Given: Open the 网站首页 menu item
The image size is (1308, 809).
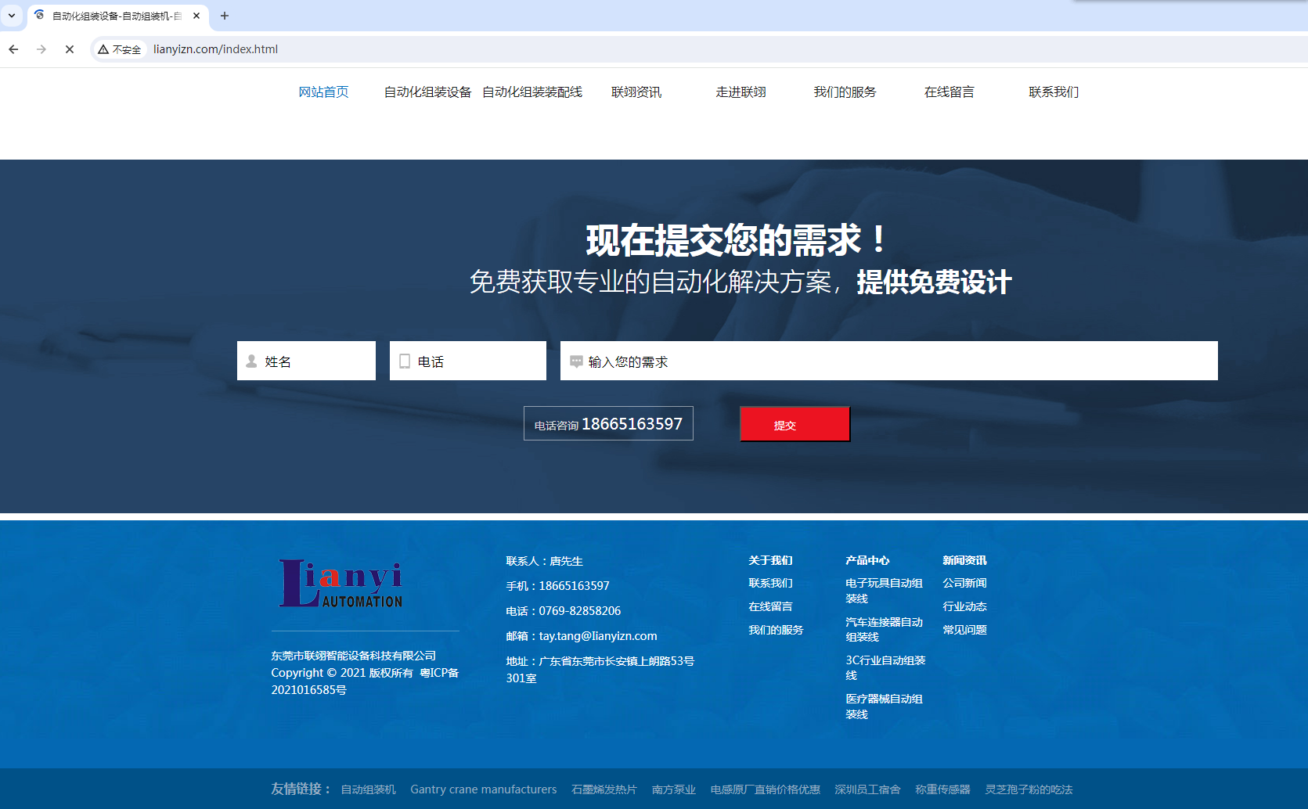Looking at the screenshot, I should pyautogui.click(x=323, y=92).
